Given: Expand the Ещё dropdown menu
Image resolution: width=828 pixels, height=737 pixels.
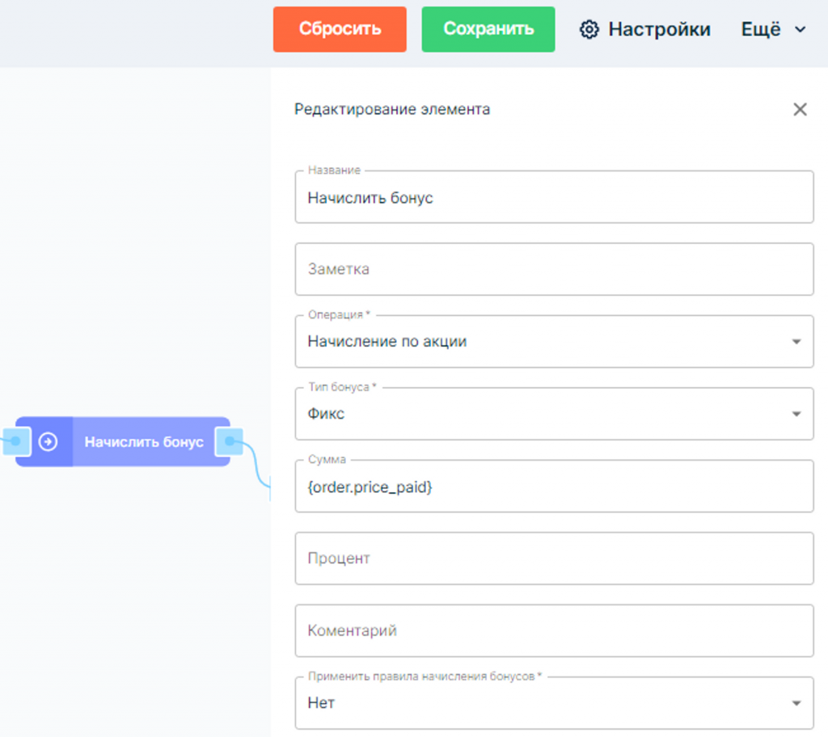Looking at the screenshot, I should pyautogui.click(x=773, y=29).
